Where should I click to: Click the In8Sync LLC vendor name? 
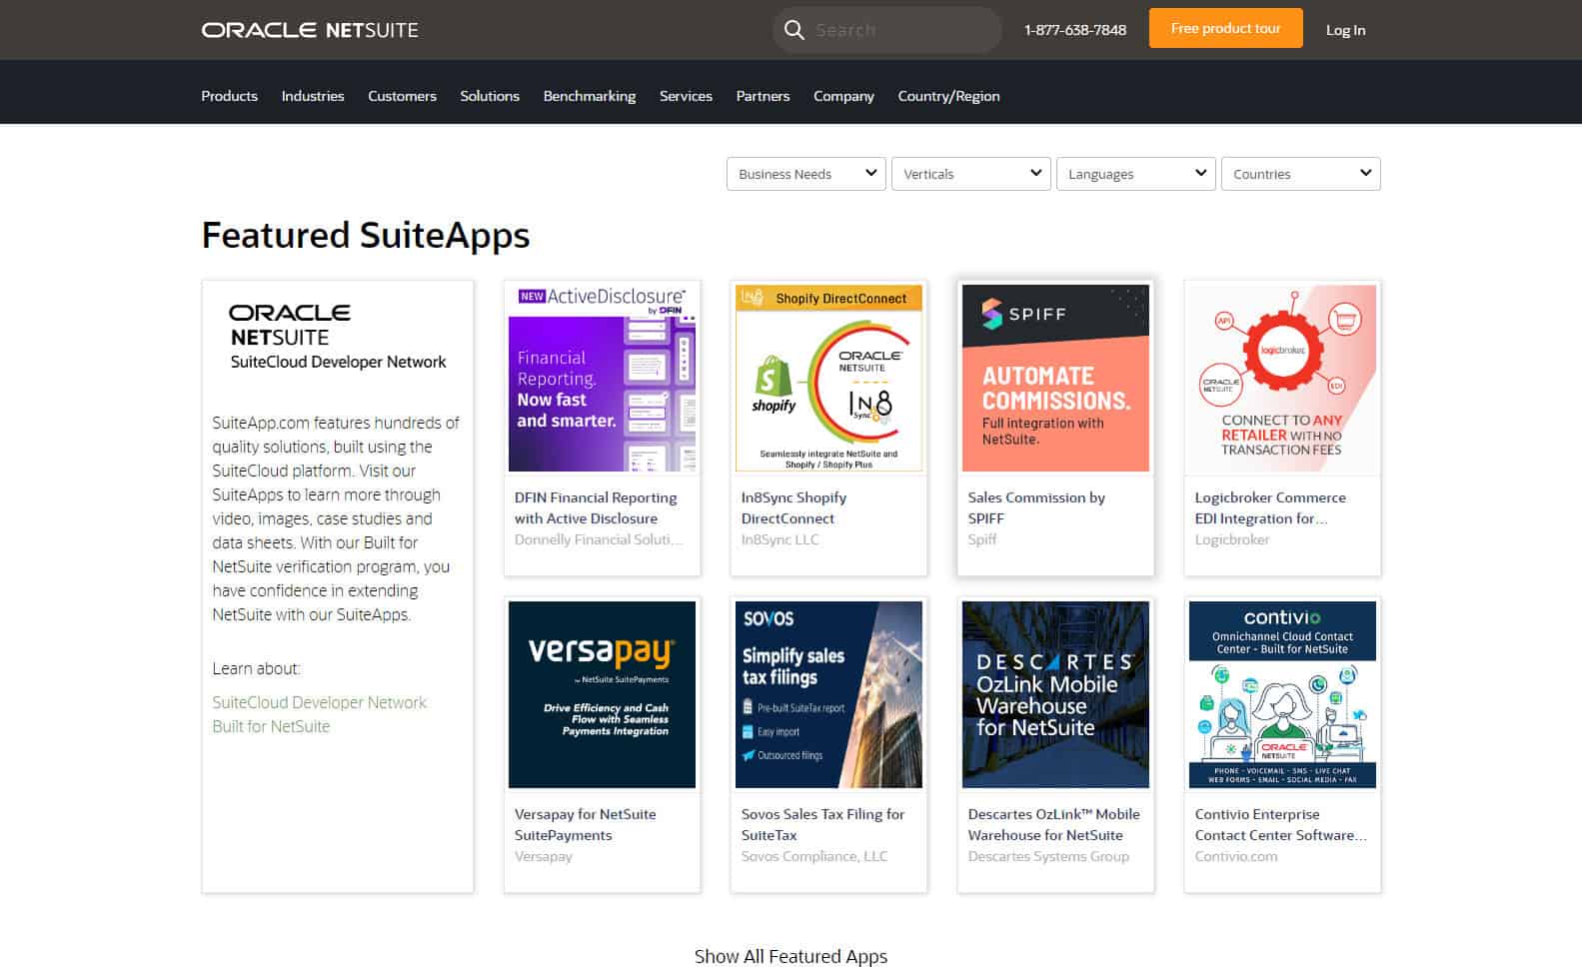pyautogui.click(x=781, y=539)
